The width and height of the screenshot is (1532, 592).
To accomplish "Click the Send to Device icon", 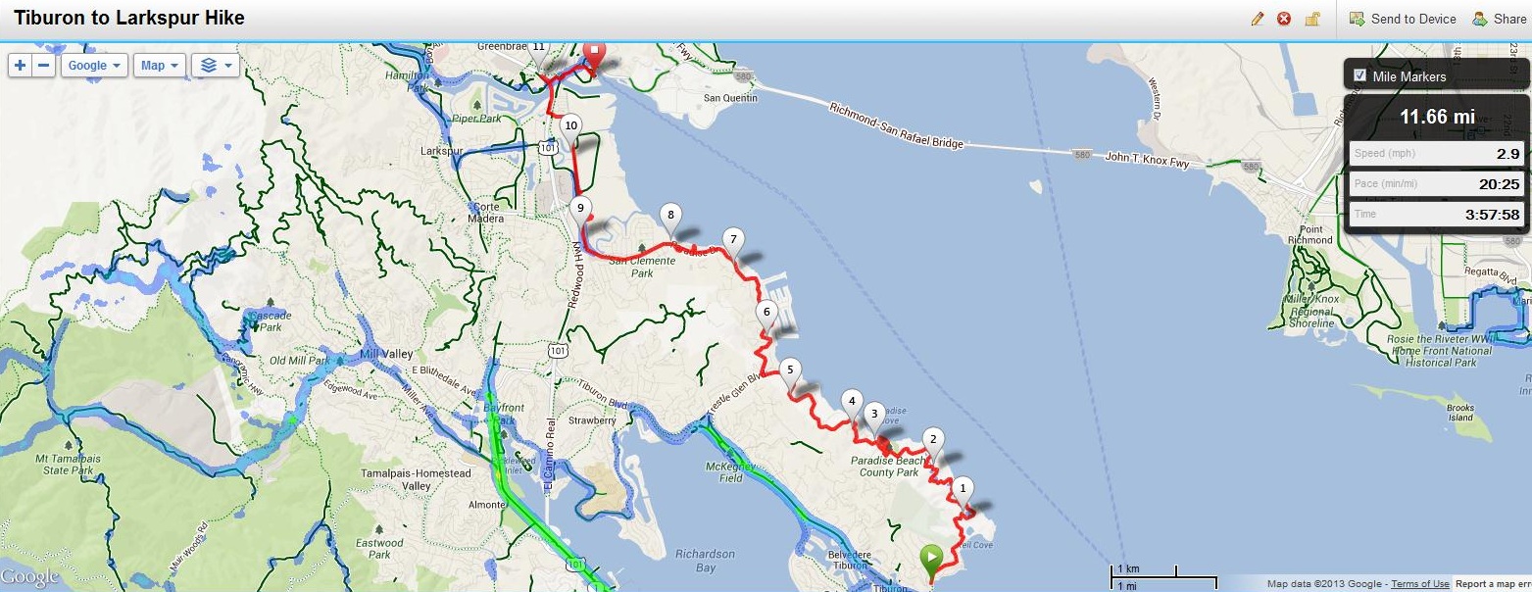I will [x=1358, y=19].
